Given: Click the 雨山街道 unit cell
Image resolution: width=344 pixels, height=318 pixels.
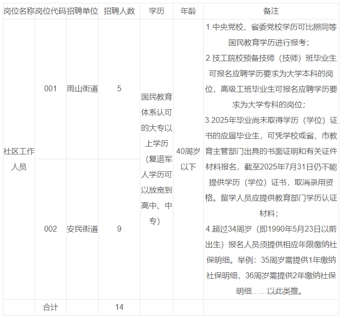Looking at the screenshot, I should pyautogui.click(x=82, y=89).
